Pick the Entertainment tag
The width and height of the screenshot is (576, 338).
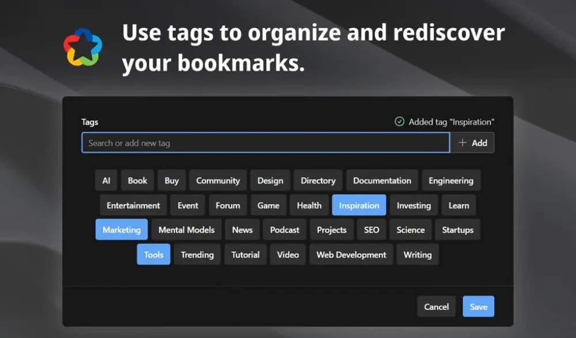133,205
